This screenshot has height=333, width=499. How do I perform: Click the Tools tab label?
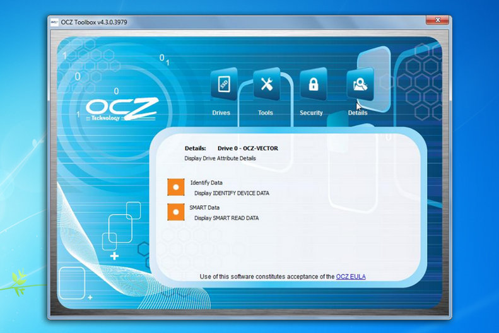tap(266, 113)
